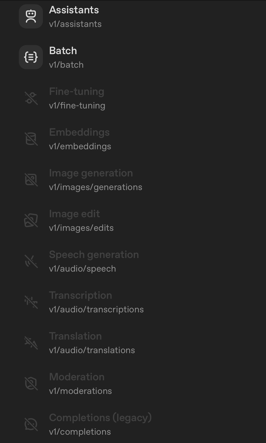Image resolution: width=266 pixels, height=443 pixels.
Task: Click the Transcription waveform icon
Action: click(31, 302)
